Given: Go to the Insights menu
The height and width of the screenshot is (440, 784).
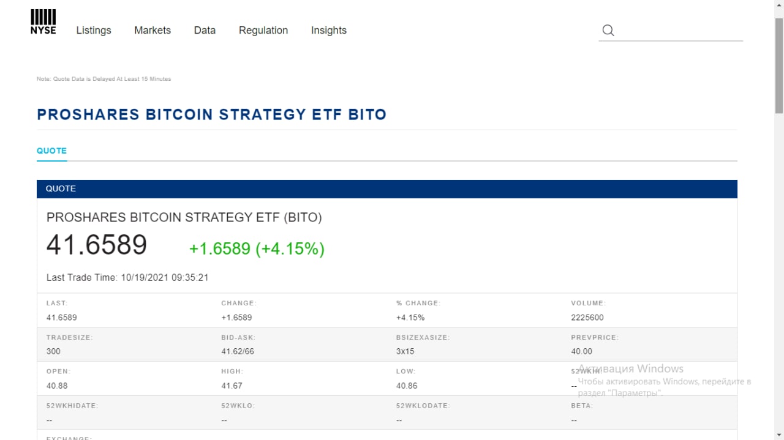Looking at the screenshot, I should pos(329,31).
